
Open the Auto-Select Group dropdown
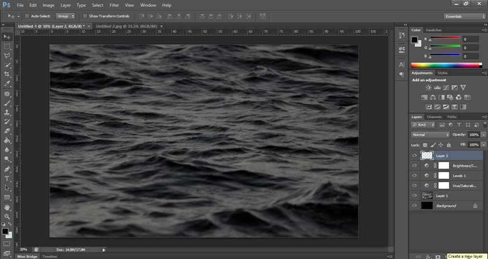coord(65,16)
